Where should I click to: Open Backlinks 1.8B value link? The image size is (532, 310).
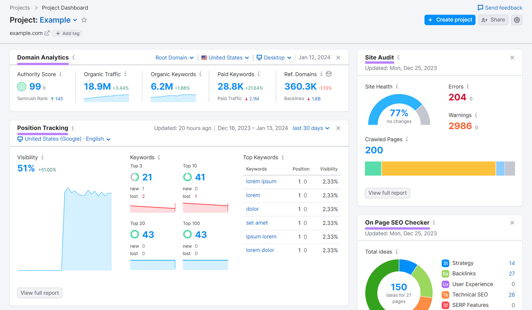[x=316, y=99]
